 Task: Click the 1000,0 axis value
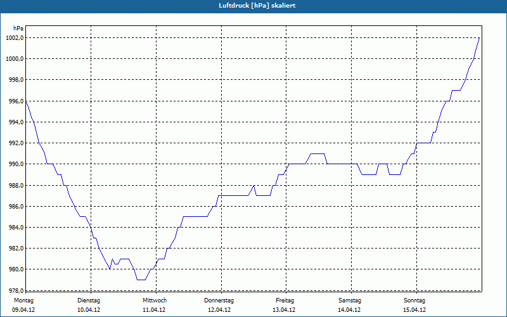point(14,58)
